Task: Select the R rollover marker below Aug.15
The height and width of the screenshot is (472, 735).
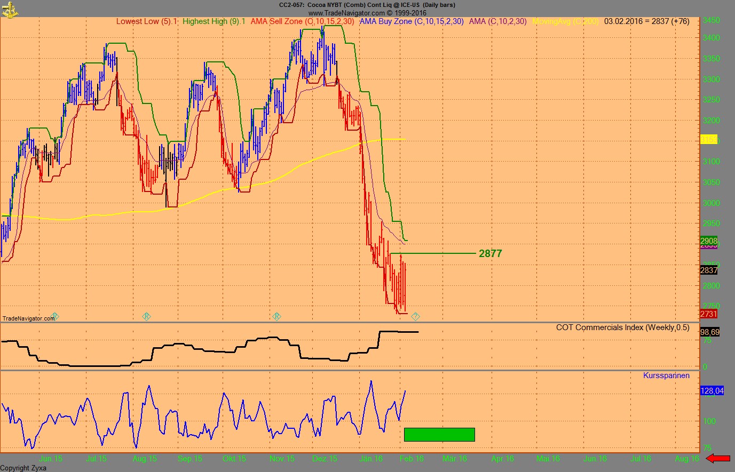Action: pyautogui.click(x=147, y=316)
